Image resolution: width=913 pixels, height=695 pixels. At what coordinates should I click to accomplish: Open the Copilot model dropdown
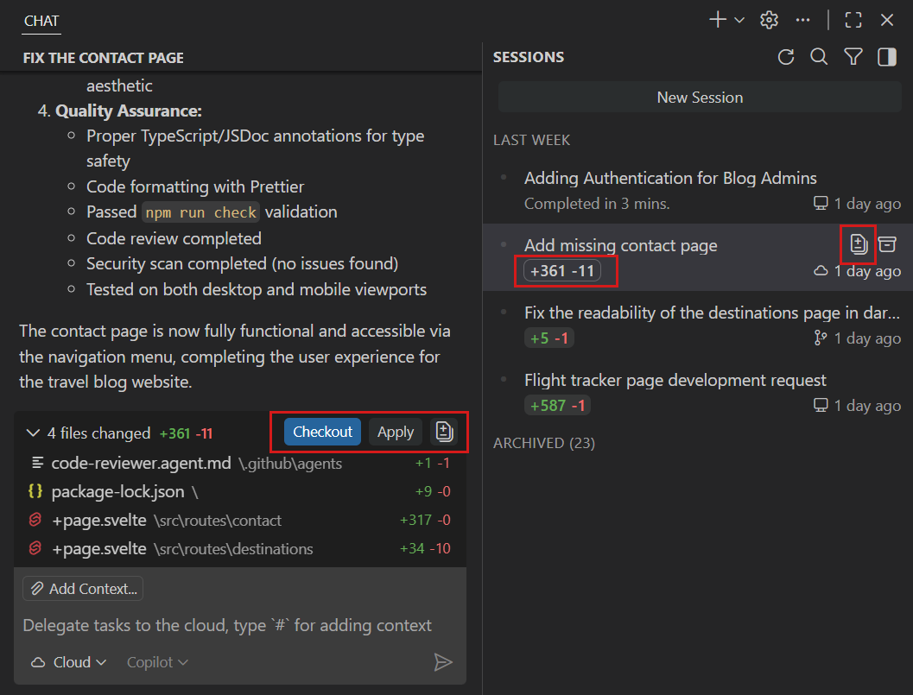[x=156, y=662]
